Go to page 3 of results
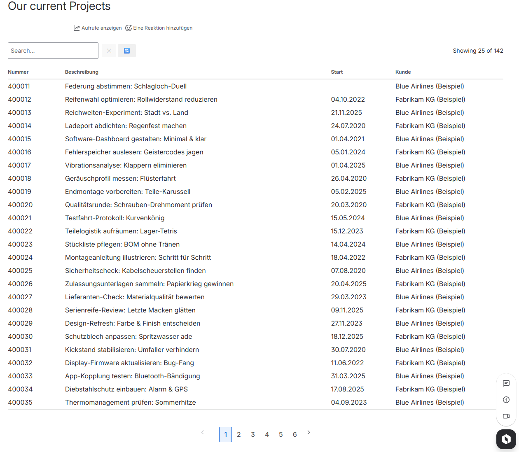 tap(253, 434)
